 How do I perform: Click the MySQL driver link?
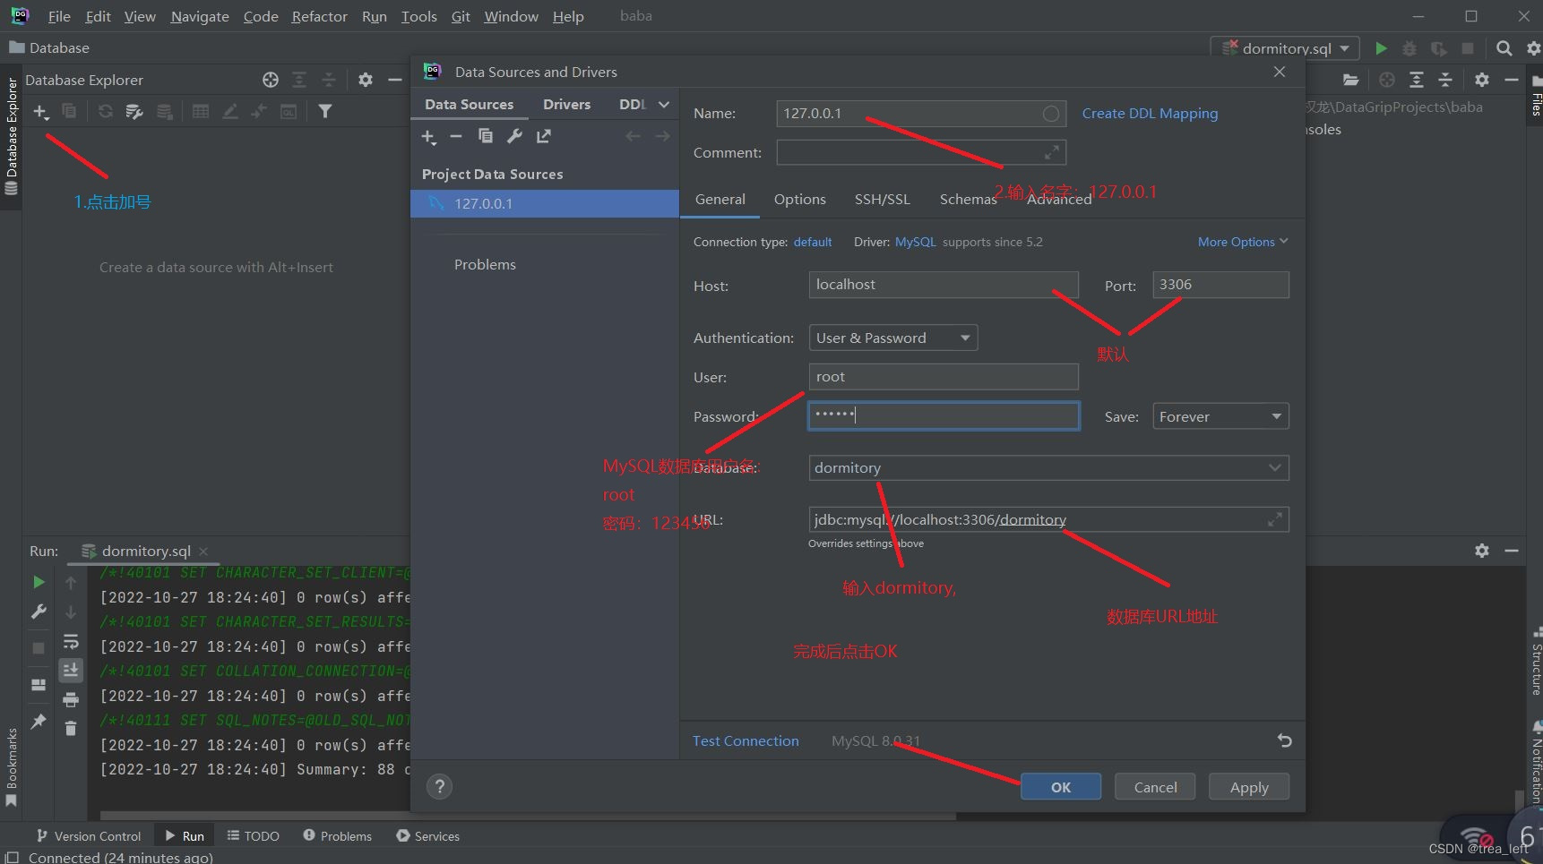(x=915, y=242)
